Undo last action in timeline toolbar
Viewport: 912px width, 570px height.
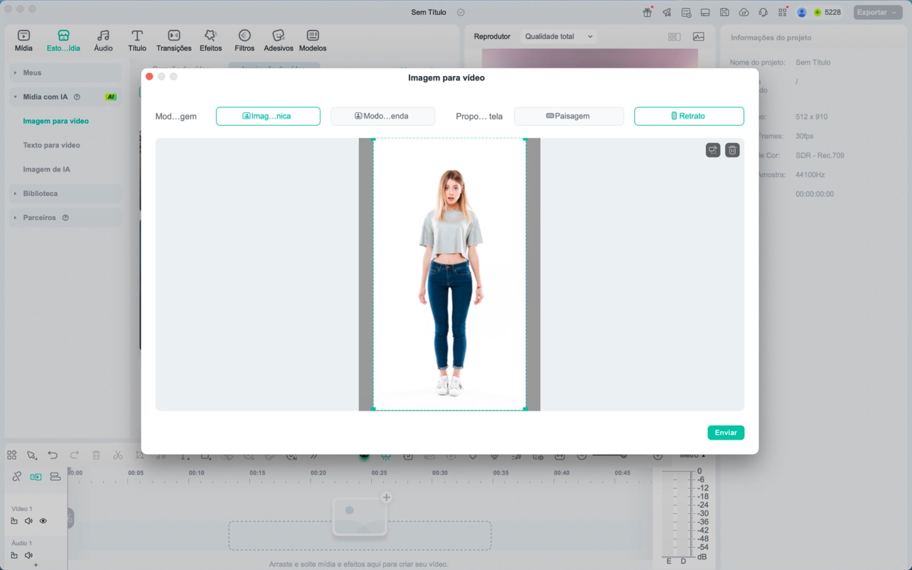[53, 455]
